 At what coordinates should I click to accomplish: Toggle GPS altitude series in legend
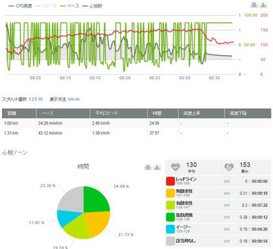(x=20, y=6)
